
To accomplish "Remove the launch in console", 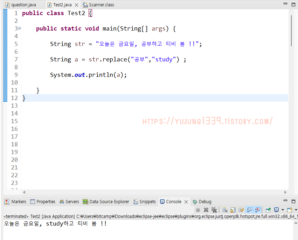I will [206, 210].
